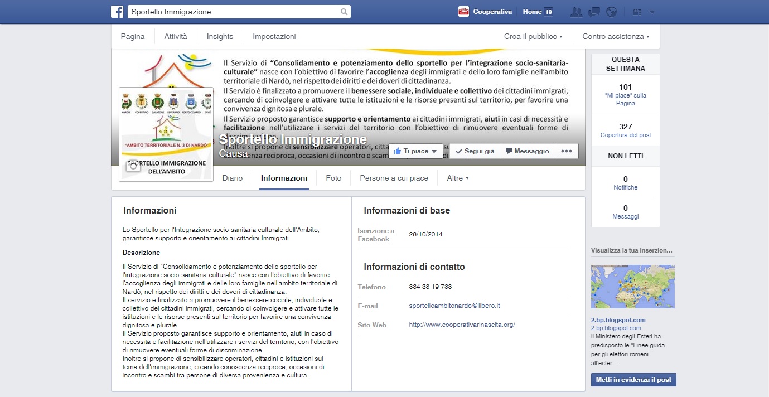The image size is (769, 397).
Task: Toggle the Segui già following button
Action: click(475, 151)
